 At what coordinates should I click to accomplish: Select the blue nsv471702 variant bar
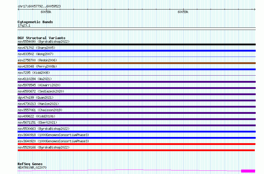click(x=136, y=51)
